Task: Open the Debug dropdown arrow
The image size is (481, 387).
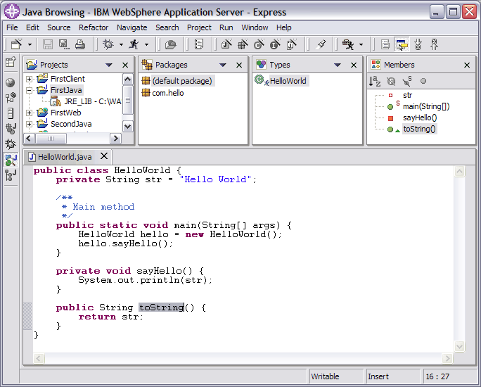Action: click(x=121, y=44)
